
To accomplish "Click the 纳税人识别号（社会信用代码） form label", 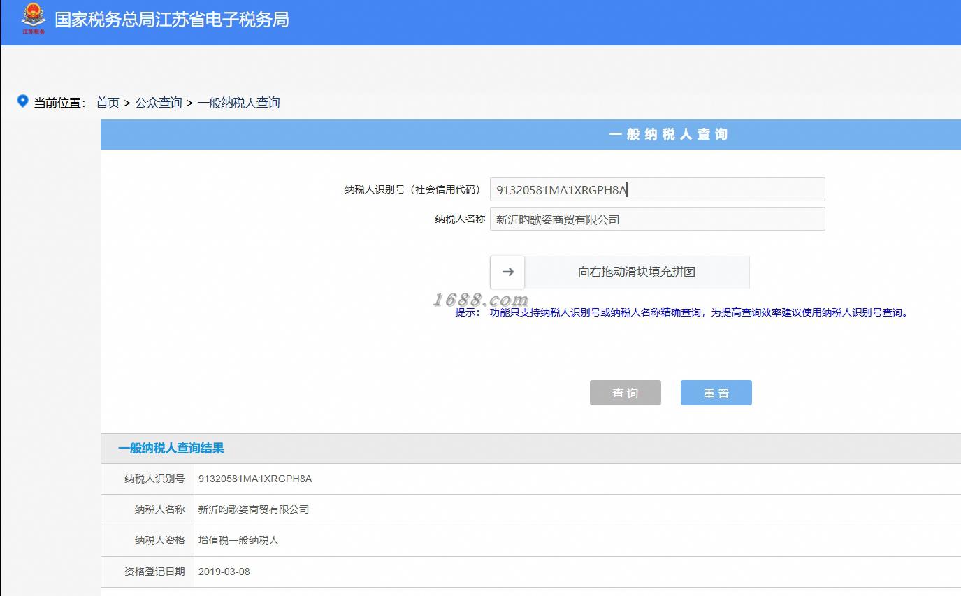I will pyautogui.click(x=414, y=189).
